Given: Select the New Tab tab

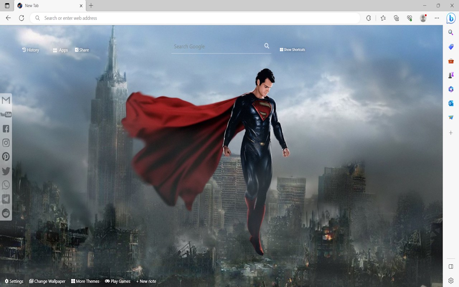Looking at the screenshot, I should click(50, 6).
